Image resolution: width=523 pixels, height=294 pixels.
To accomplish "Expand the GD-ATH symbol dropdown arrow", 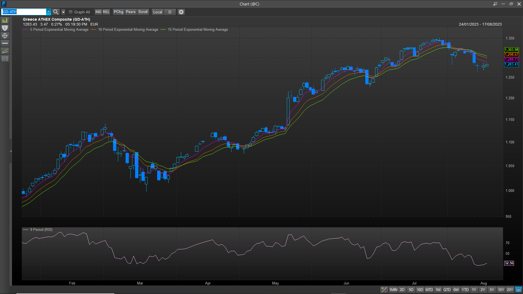I will [x=48, y=12].
